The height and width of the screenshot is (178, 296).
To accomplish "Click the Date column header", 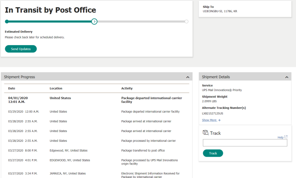I will pos(11,88).
